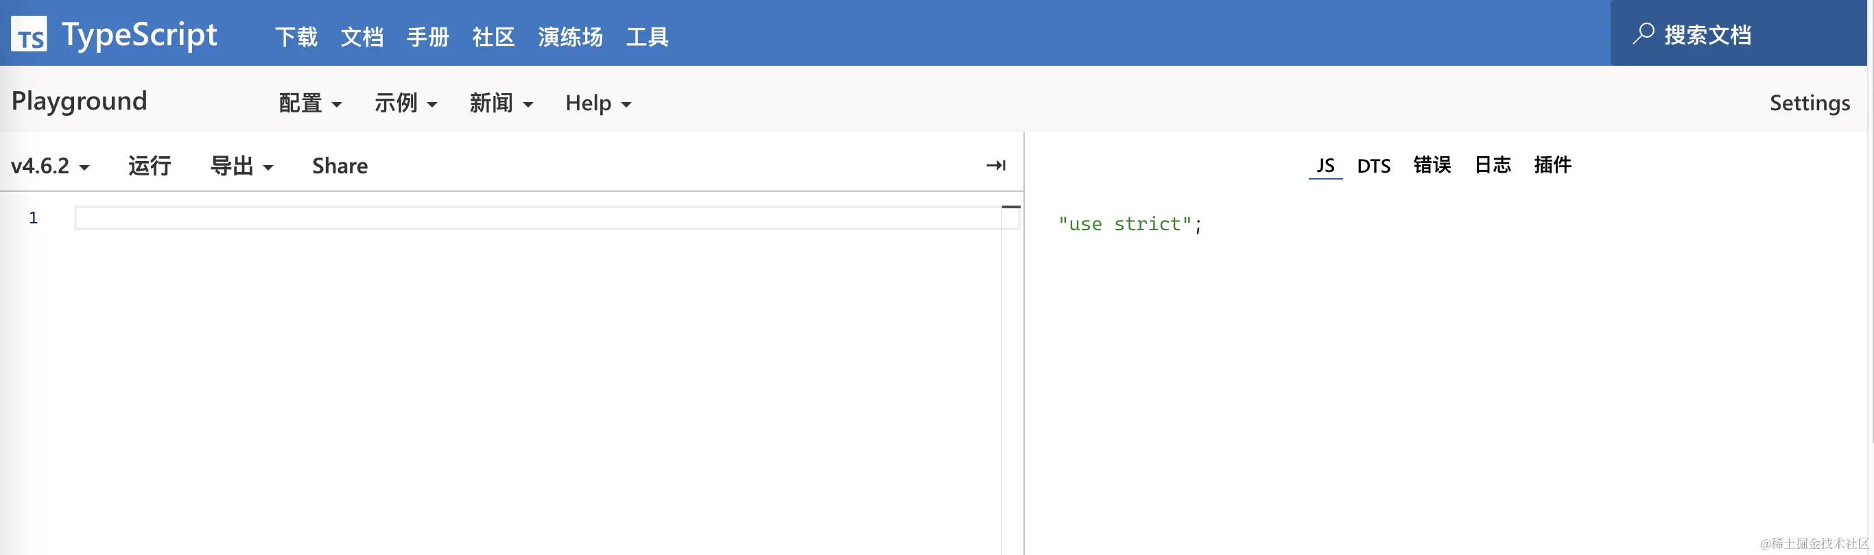The image size is (1874, 555).
Task: Open the 社区 navigation link
Action: pyautogui.click(x=493, y=36)
